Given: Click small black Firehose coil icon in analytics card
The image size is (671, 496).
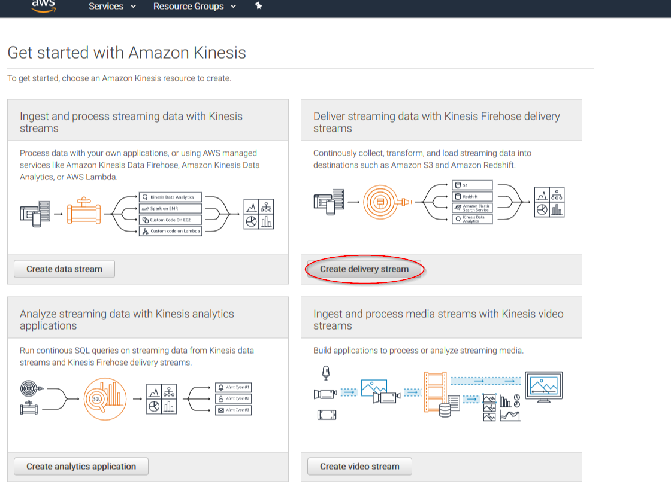Looking at the screenshot, I should tap(31, 389).
